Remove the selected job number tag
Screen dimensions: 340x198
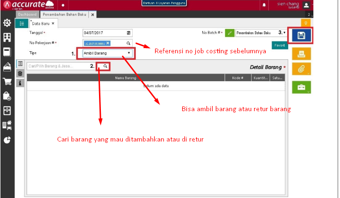tap(108, 43)
